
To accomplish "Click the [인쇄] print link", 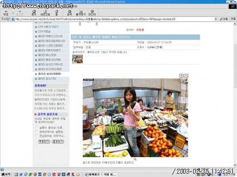I will pos(159,47).
